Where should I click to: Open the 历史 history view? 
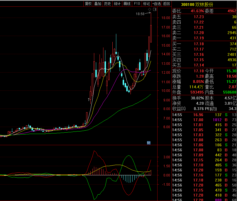pyautogui.click(x=107, y=4)
